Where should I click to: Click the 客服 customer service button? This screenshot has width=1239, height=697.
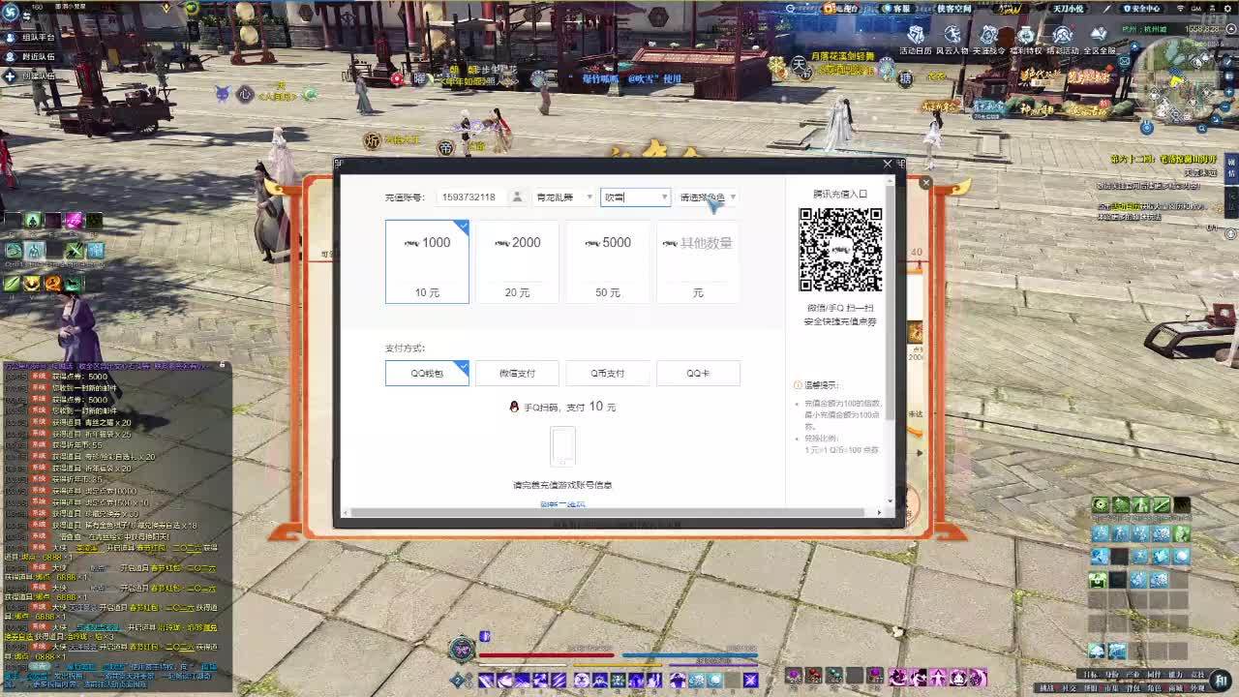pos(900,8)
